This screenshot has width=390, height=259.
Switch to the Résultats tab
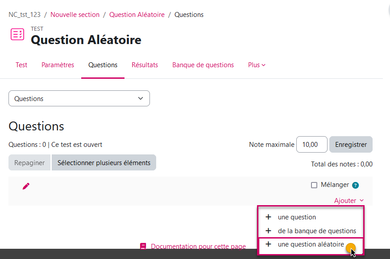pos(145,65)
